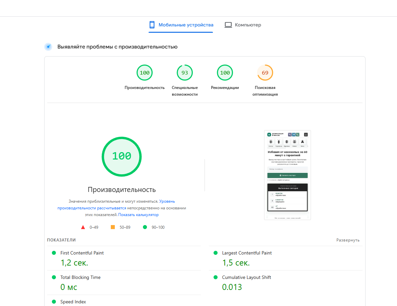Click First Contentful Paint metric name
Screen dimensions: 397x306
[82, 253]
